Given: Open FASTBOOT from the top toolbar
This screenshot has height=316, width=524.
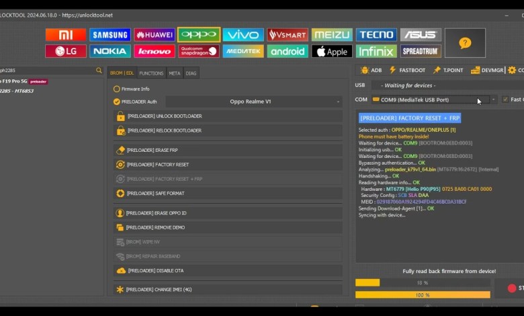Looking at the screenshot, I should coord(407,70).
